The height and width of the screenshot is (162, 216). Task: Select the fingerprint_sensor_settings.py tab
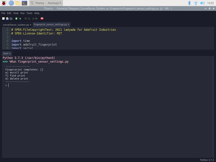click(x=50, y=25)
